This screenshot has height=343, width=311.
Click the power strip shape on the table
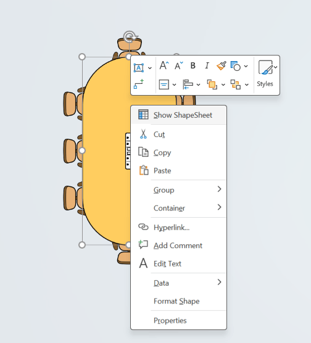coord(128,151)
